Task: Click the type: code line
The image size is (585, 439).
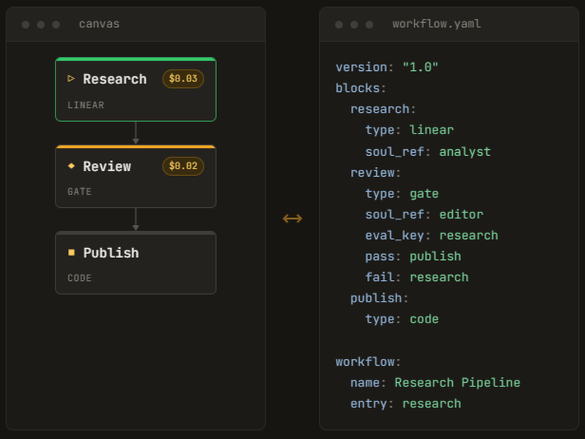Action: [402, 319]
